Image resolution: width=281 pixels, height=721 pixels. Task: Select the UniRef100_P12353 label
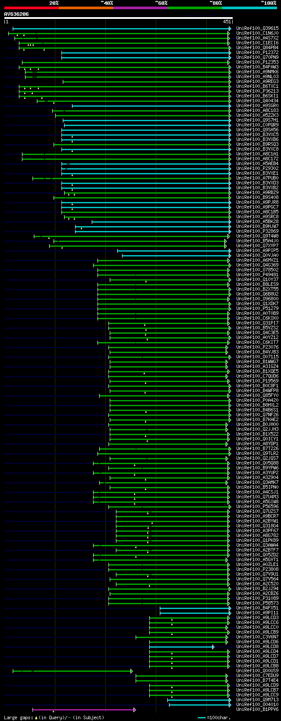pos(257,62)
